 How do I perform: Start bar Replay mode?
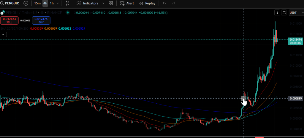[x=148, y=3]
